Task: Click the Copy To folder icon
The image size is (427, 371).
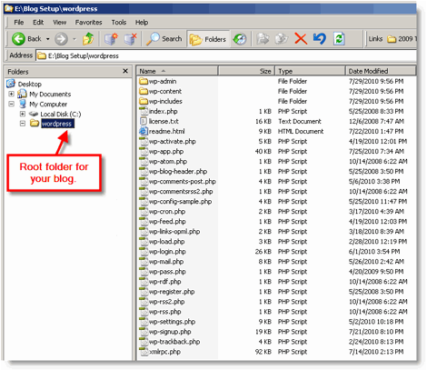Action: point(282,39)
